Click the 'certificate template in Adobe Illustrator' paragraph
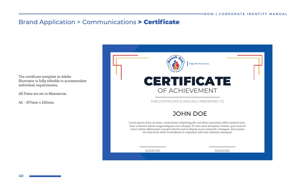This screenshot has width=306, height=189. pos(53,81)
